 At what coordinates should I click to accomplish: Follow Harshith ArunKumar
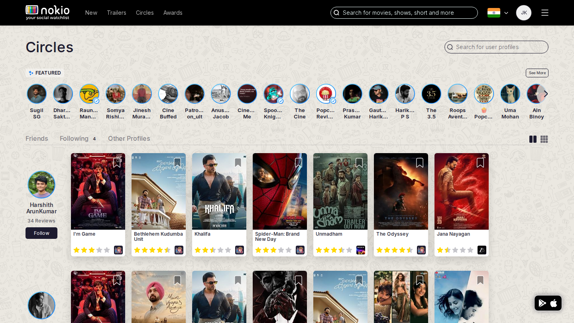(x=41, y=233)
